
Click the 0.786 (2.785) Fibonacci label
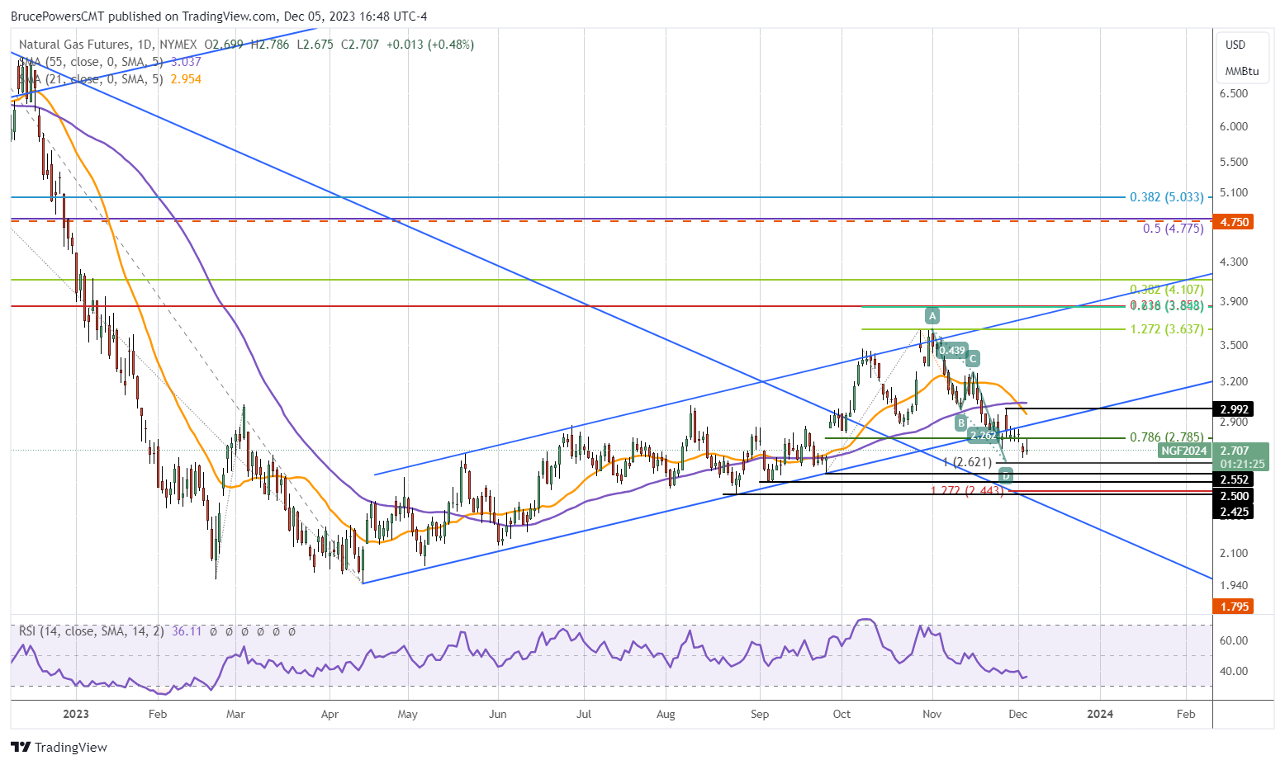coord(1167,437)
